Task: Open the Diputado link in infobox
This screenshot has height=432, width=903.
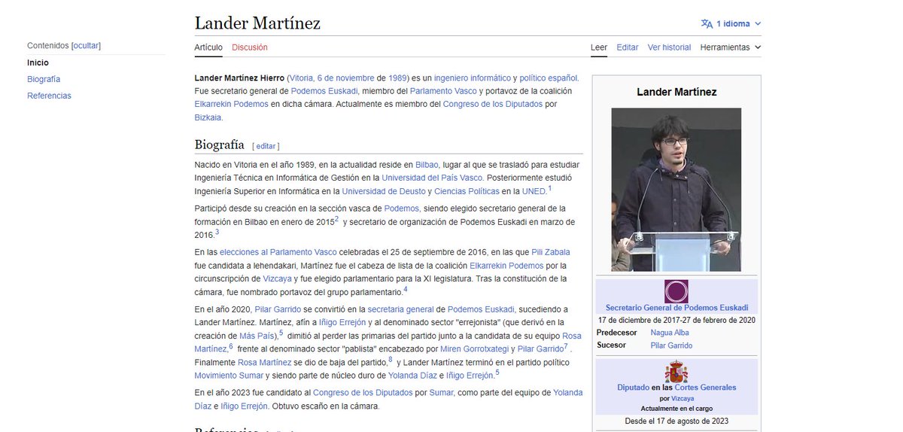Action: tap(633, 388)
